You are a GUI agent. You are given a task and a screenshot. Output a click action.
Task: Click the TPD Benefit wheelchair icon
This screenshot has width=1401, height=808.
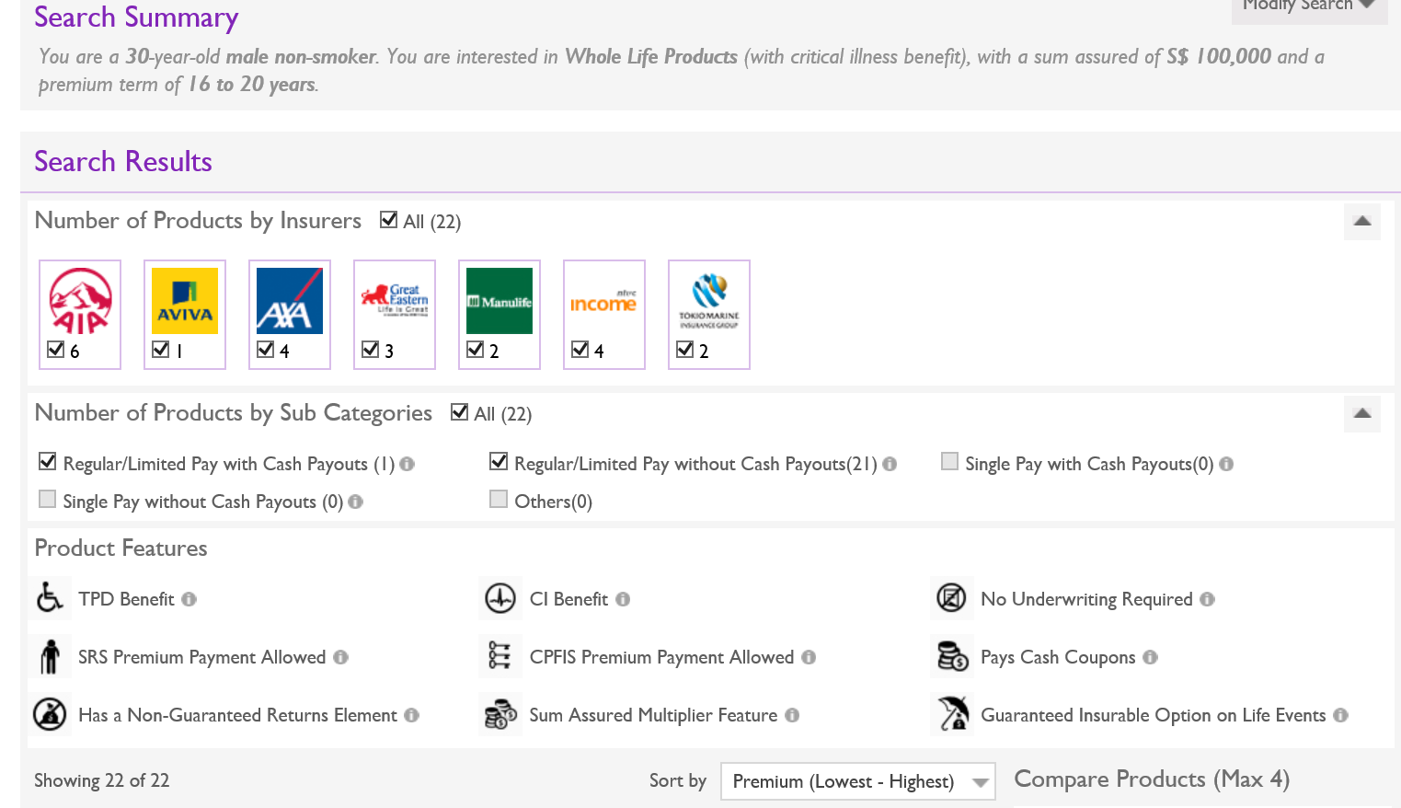50,598
